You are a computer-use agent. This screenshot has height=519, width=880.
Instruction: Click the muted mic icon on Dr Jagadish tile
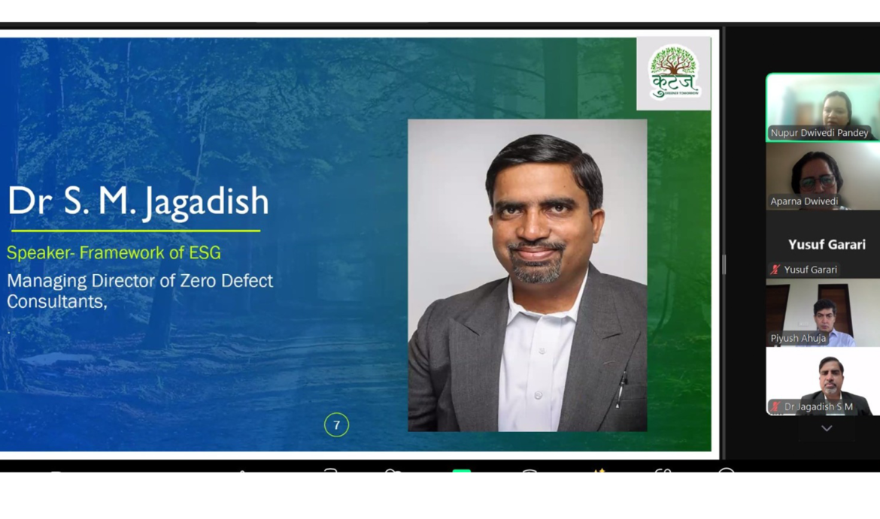point(775,407)
